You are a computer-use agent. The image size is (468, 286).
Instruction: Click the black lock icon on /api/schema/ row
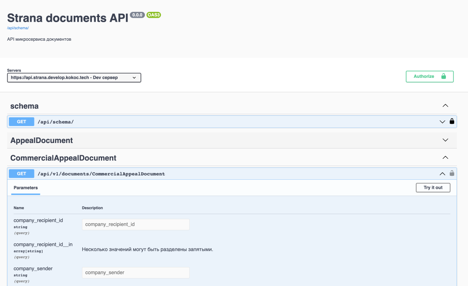[x=452, y=122]
